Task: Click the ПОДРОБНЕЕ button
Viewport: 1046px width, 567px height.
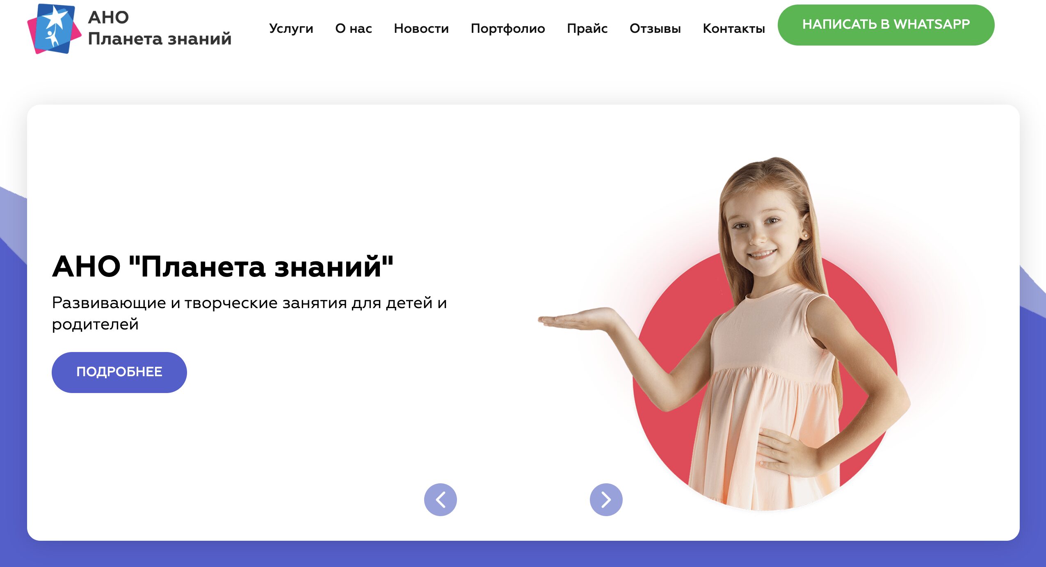Action: tap(119, 372)
